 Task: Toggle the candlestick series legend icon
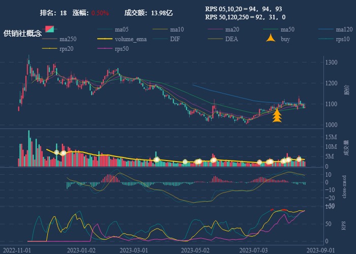click(x=49, y=29)
